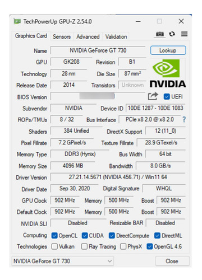Click the Resizable BAR field Disabled

pos(166,223)
